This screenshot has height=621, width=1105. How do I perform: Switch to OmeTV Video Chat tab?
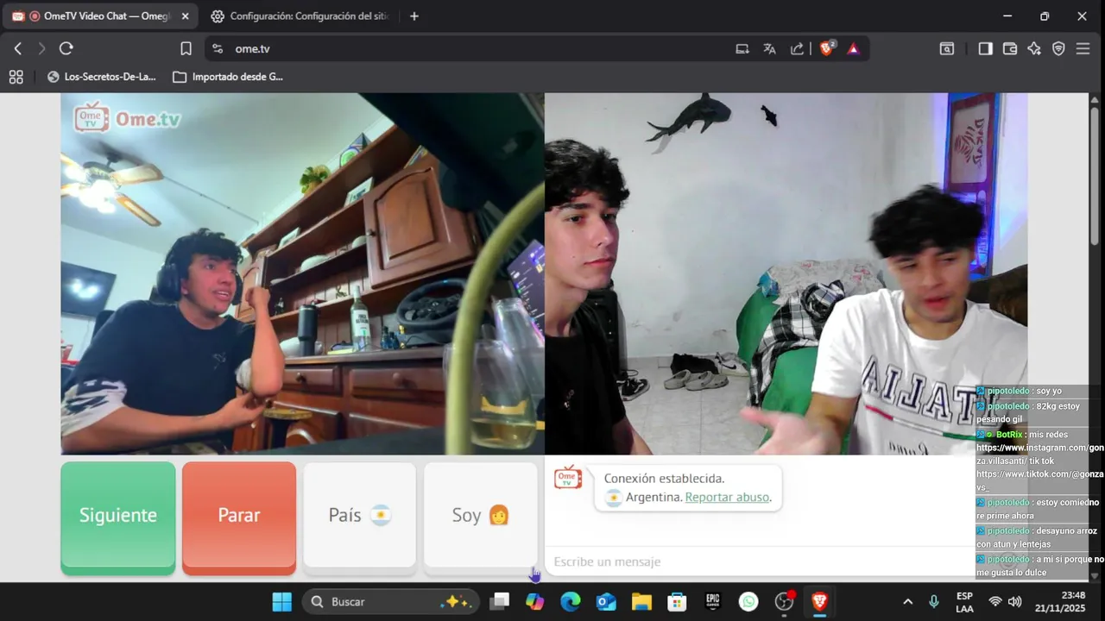pos(100,16)
